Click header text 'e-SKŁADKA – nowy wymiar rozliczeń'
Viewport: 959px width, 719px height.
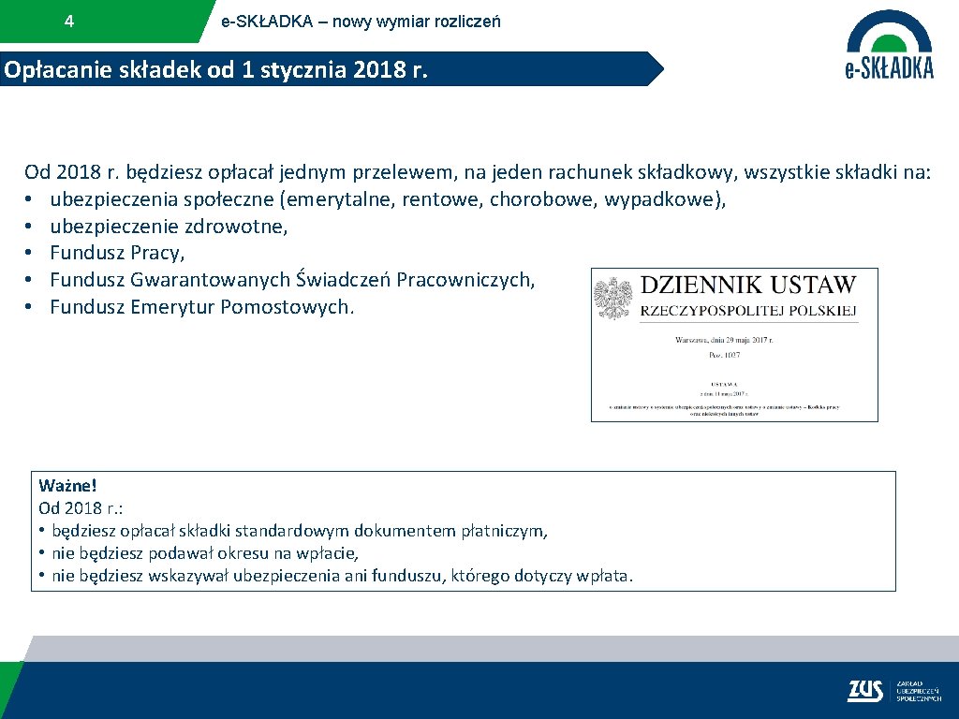[361, 22]
